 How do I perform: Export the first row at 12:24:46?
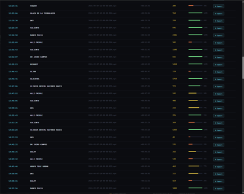(x=219, y=6)
